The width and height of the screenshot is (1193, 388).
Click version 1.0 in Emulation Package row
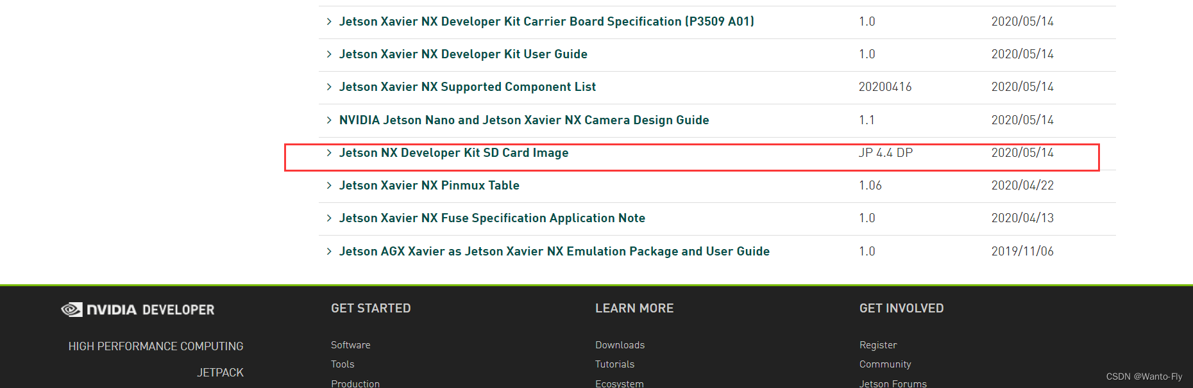(x=867, y=252)
